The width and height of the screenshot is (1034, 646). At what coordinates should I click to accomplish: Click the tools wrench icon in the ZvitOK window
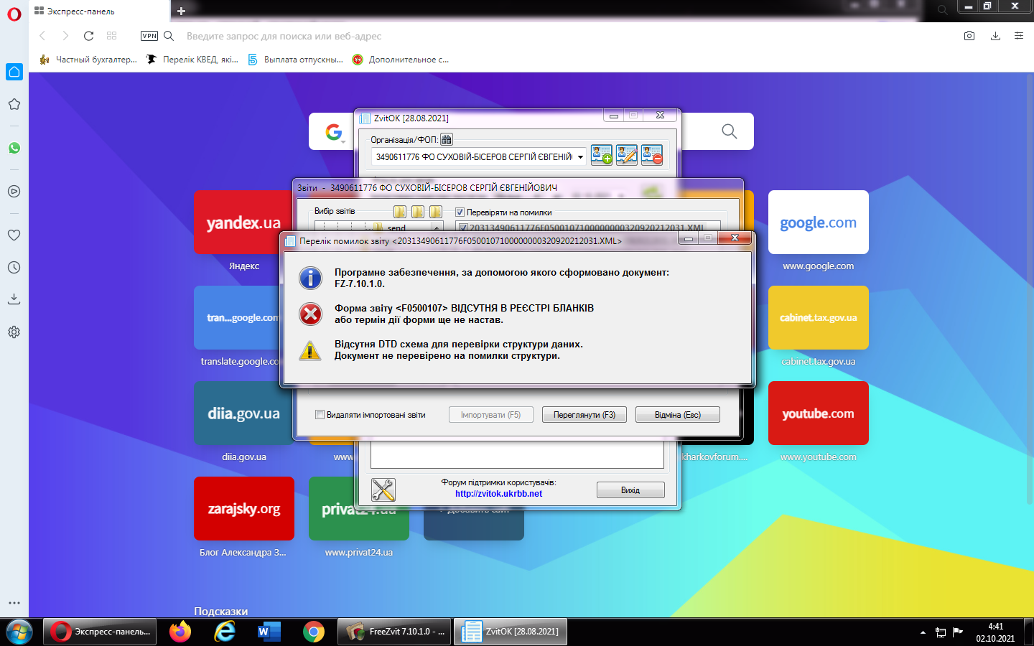pos(383,490)
